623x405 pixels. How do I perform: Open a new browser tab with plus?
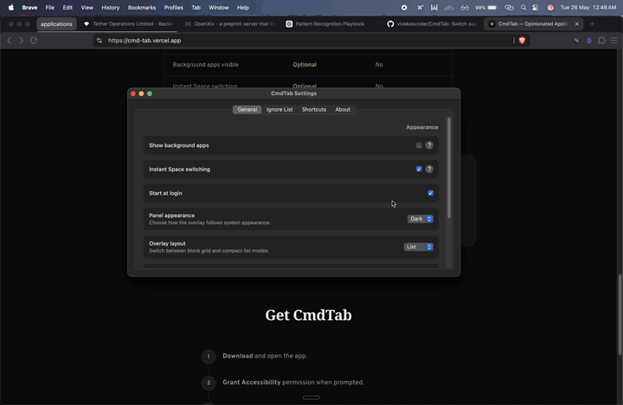pyautogui.click(x=592, y=24)
